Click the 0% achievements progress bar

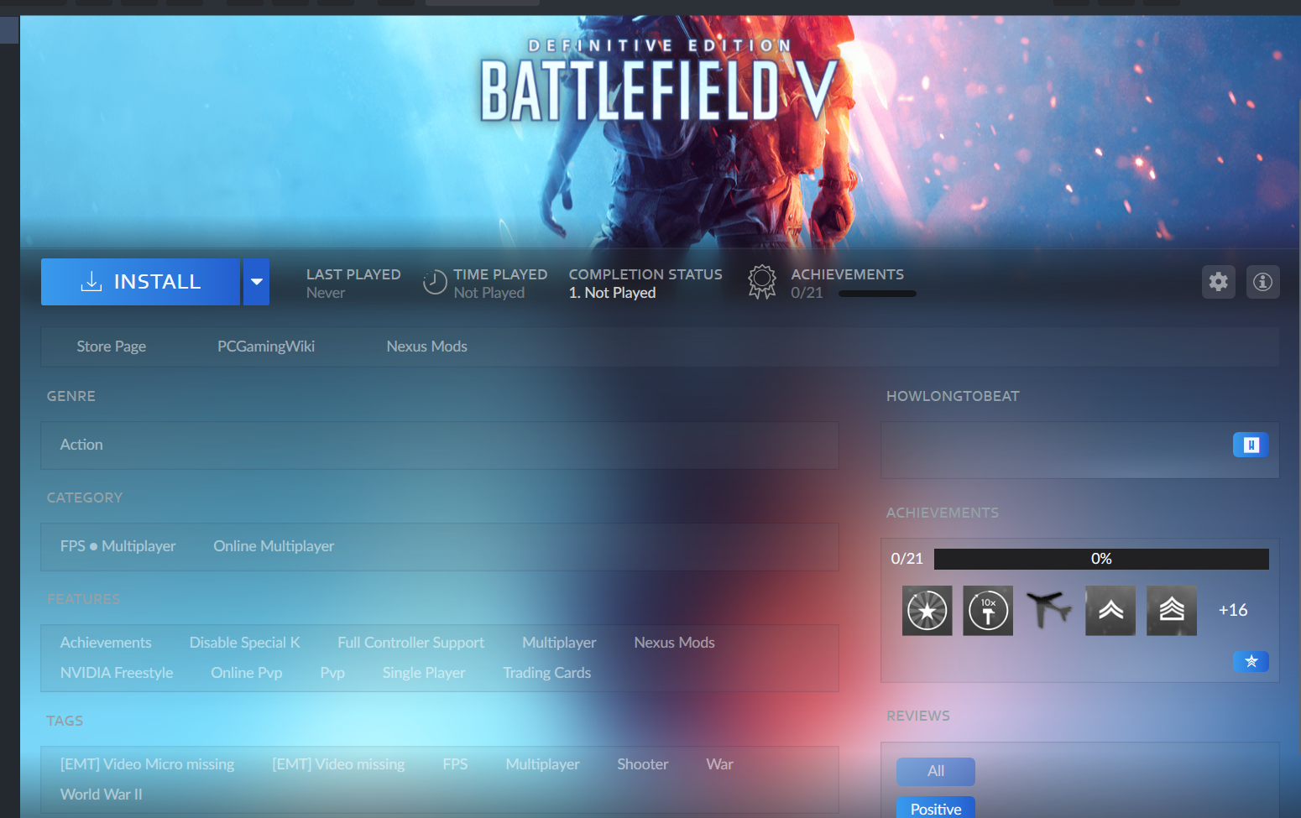[1100, 558]
